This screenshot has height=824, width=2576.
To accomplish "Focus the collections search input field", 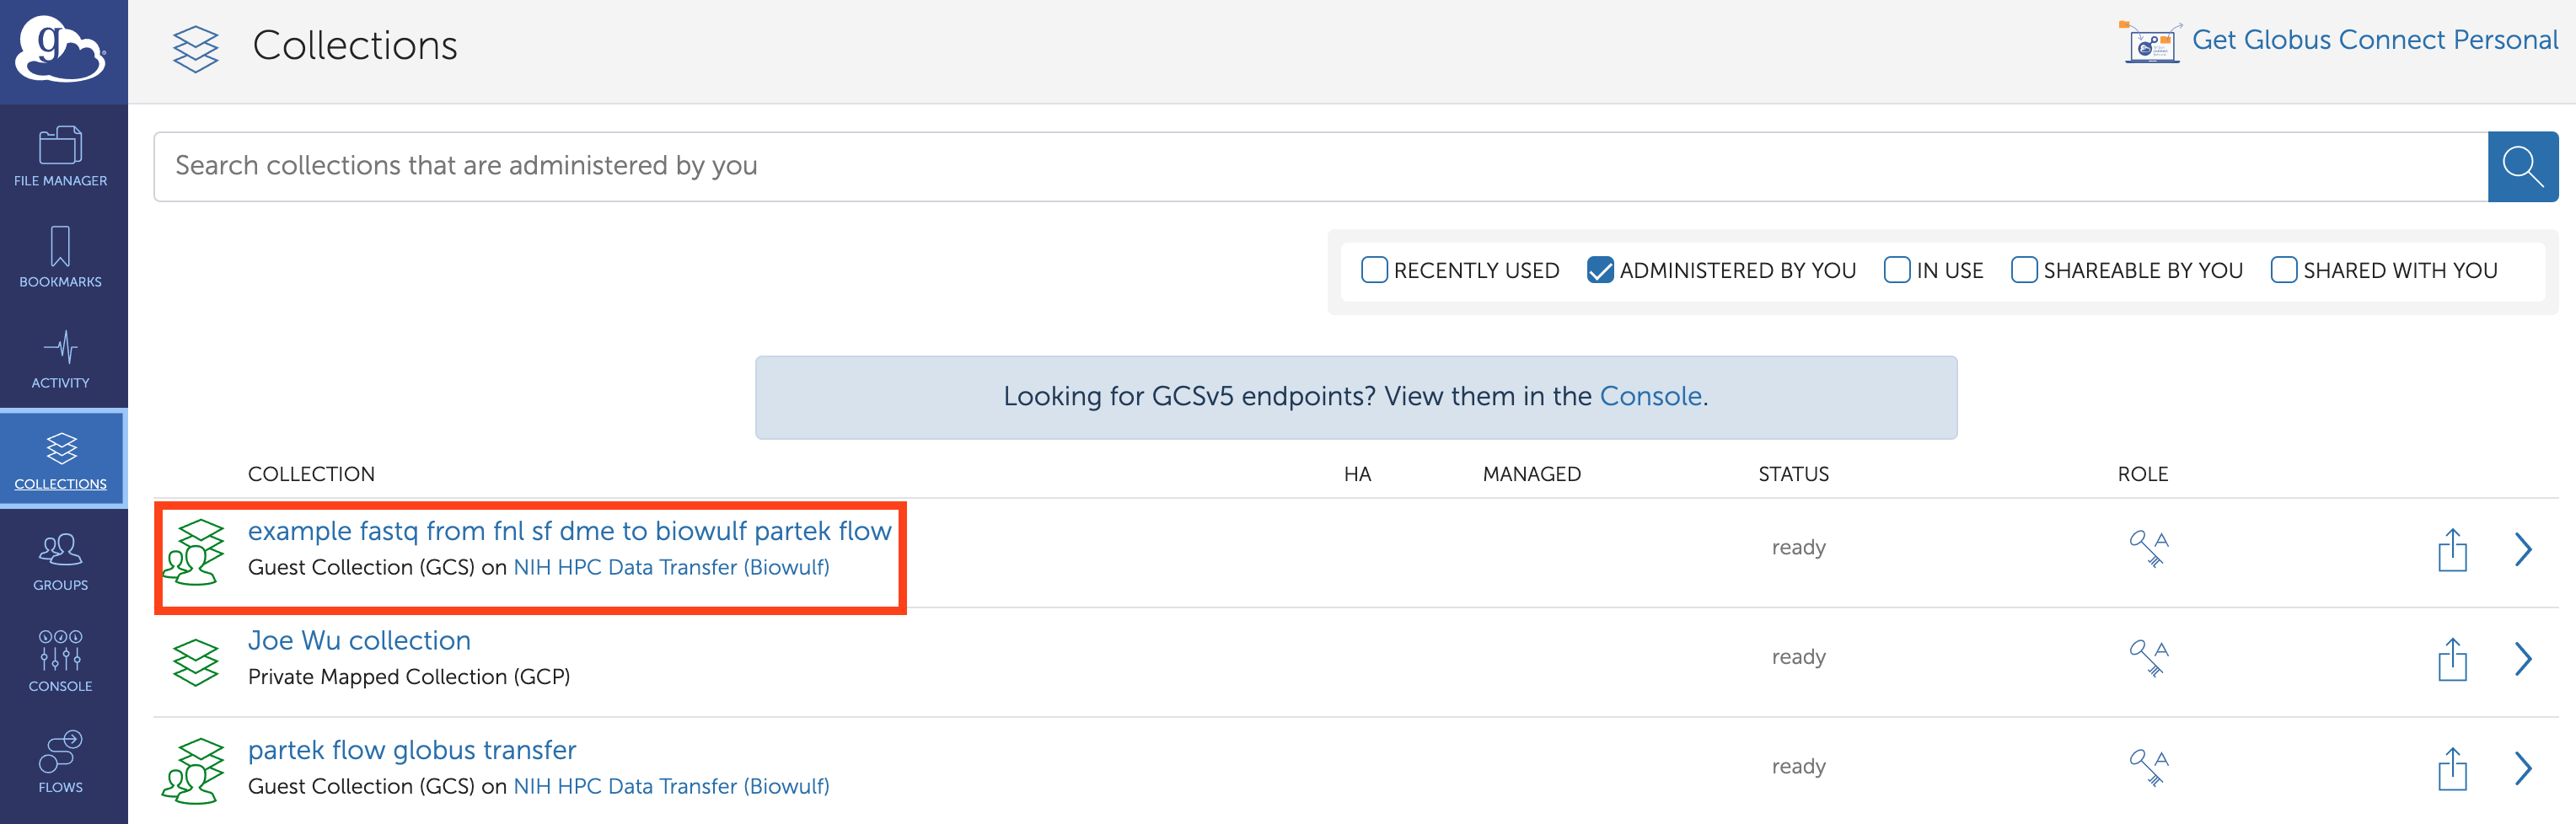I will point(1320,166).
